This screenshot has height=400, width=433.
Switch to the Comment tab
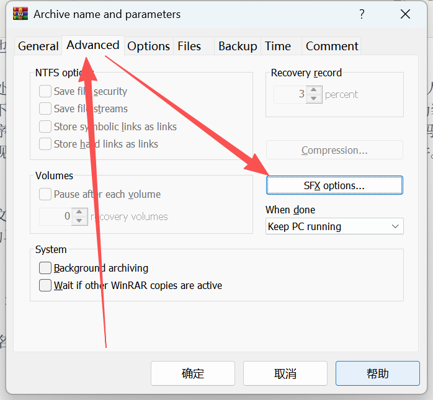tap(332, 47)
